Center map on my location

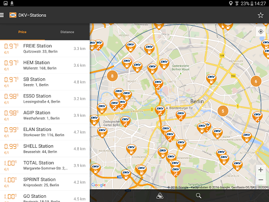tap(261, 32)
